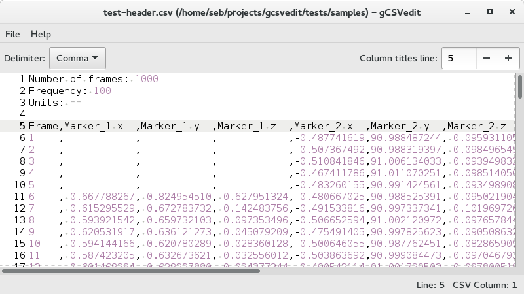This screenshot has height=294, width=524.
Task: Decrease column titles line with minus button
Action: [486, 58]
